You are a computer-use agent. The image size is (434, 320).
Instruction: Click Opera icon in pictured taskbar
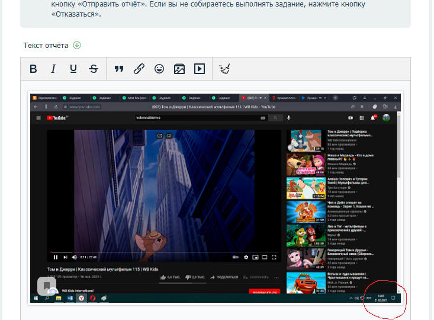92,298
